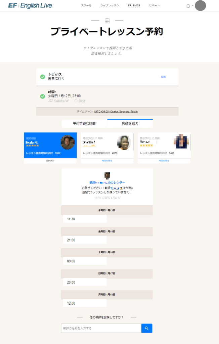Open the スクール menu
The height and width of the screenshot is (344, 219).
click(86, 5)
